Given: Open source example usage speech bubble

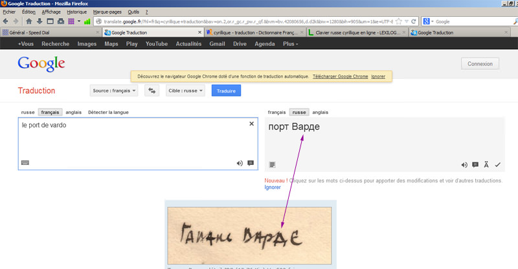Looking at the screenshot, I should (x=251, y=163).
